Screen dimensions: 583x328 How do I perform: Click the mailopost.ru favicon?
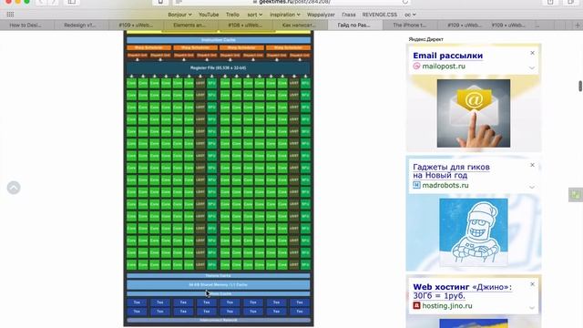[x=416, y=67]
